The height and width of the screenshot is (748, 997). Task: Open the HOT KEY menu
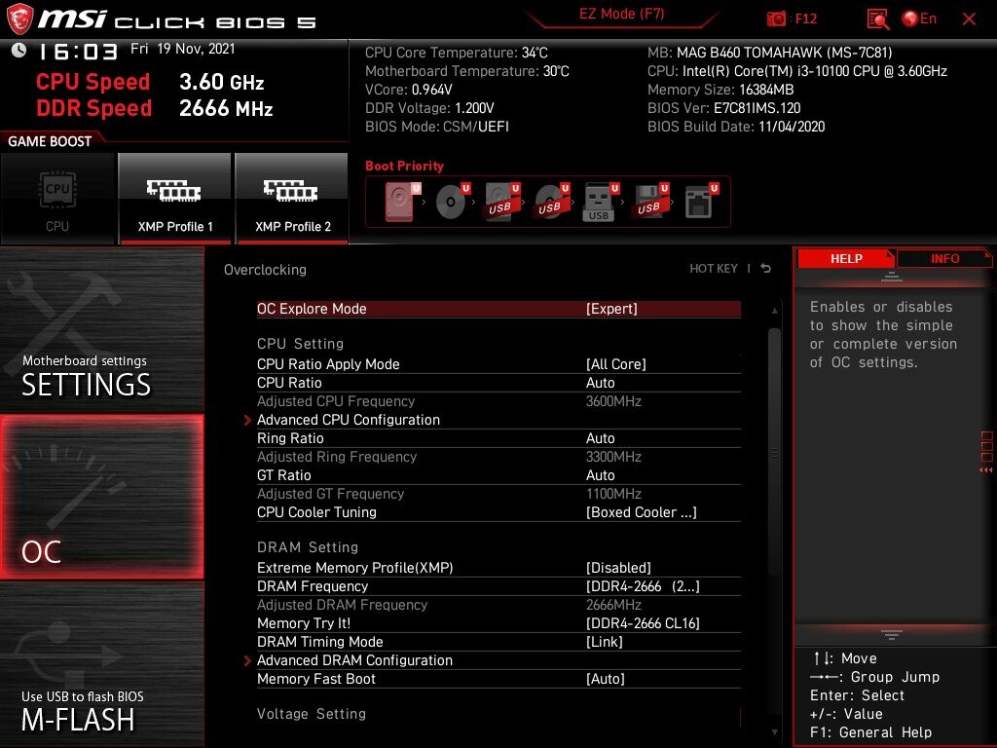pos(714,269)
